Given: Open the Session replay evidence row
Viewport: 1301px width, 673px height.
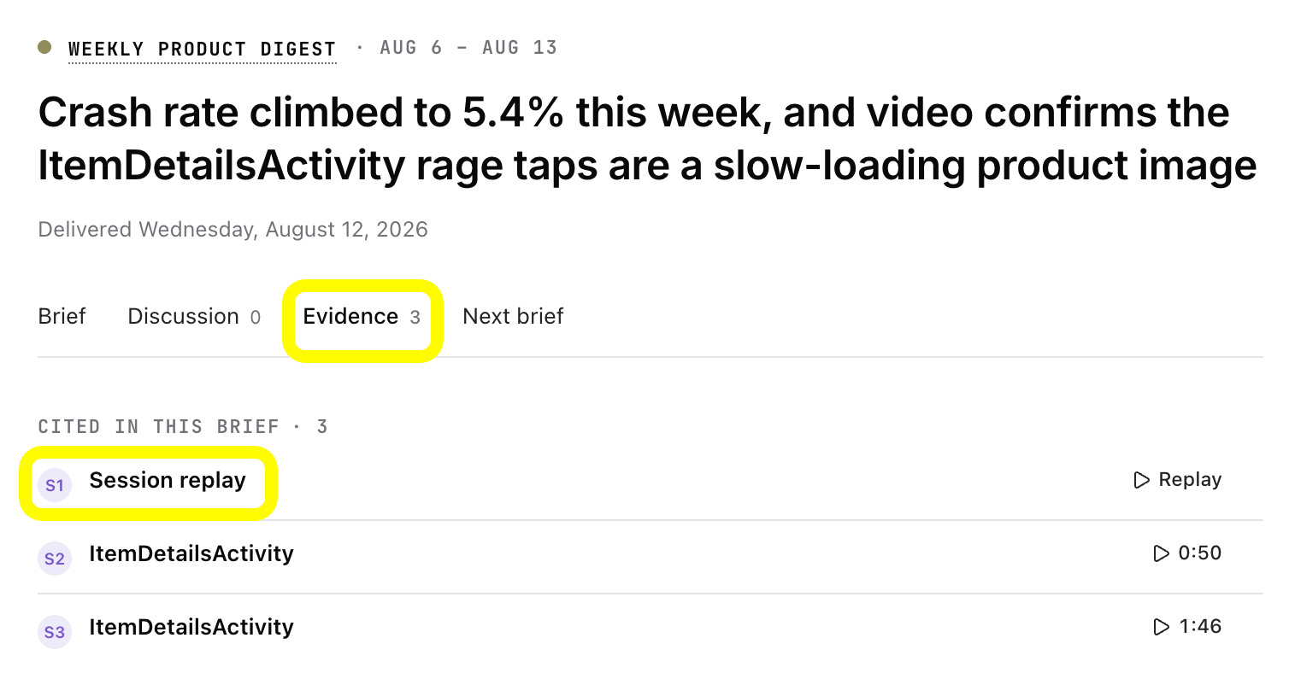Looking at the screenshot, I should pos(650,483).
